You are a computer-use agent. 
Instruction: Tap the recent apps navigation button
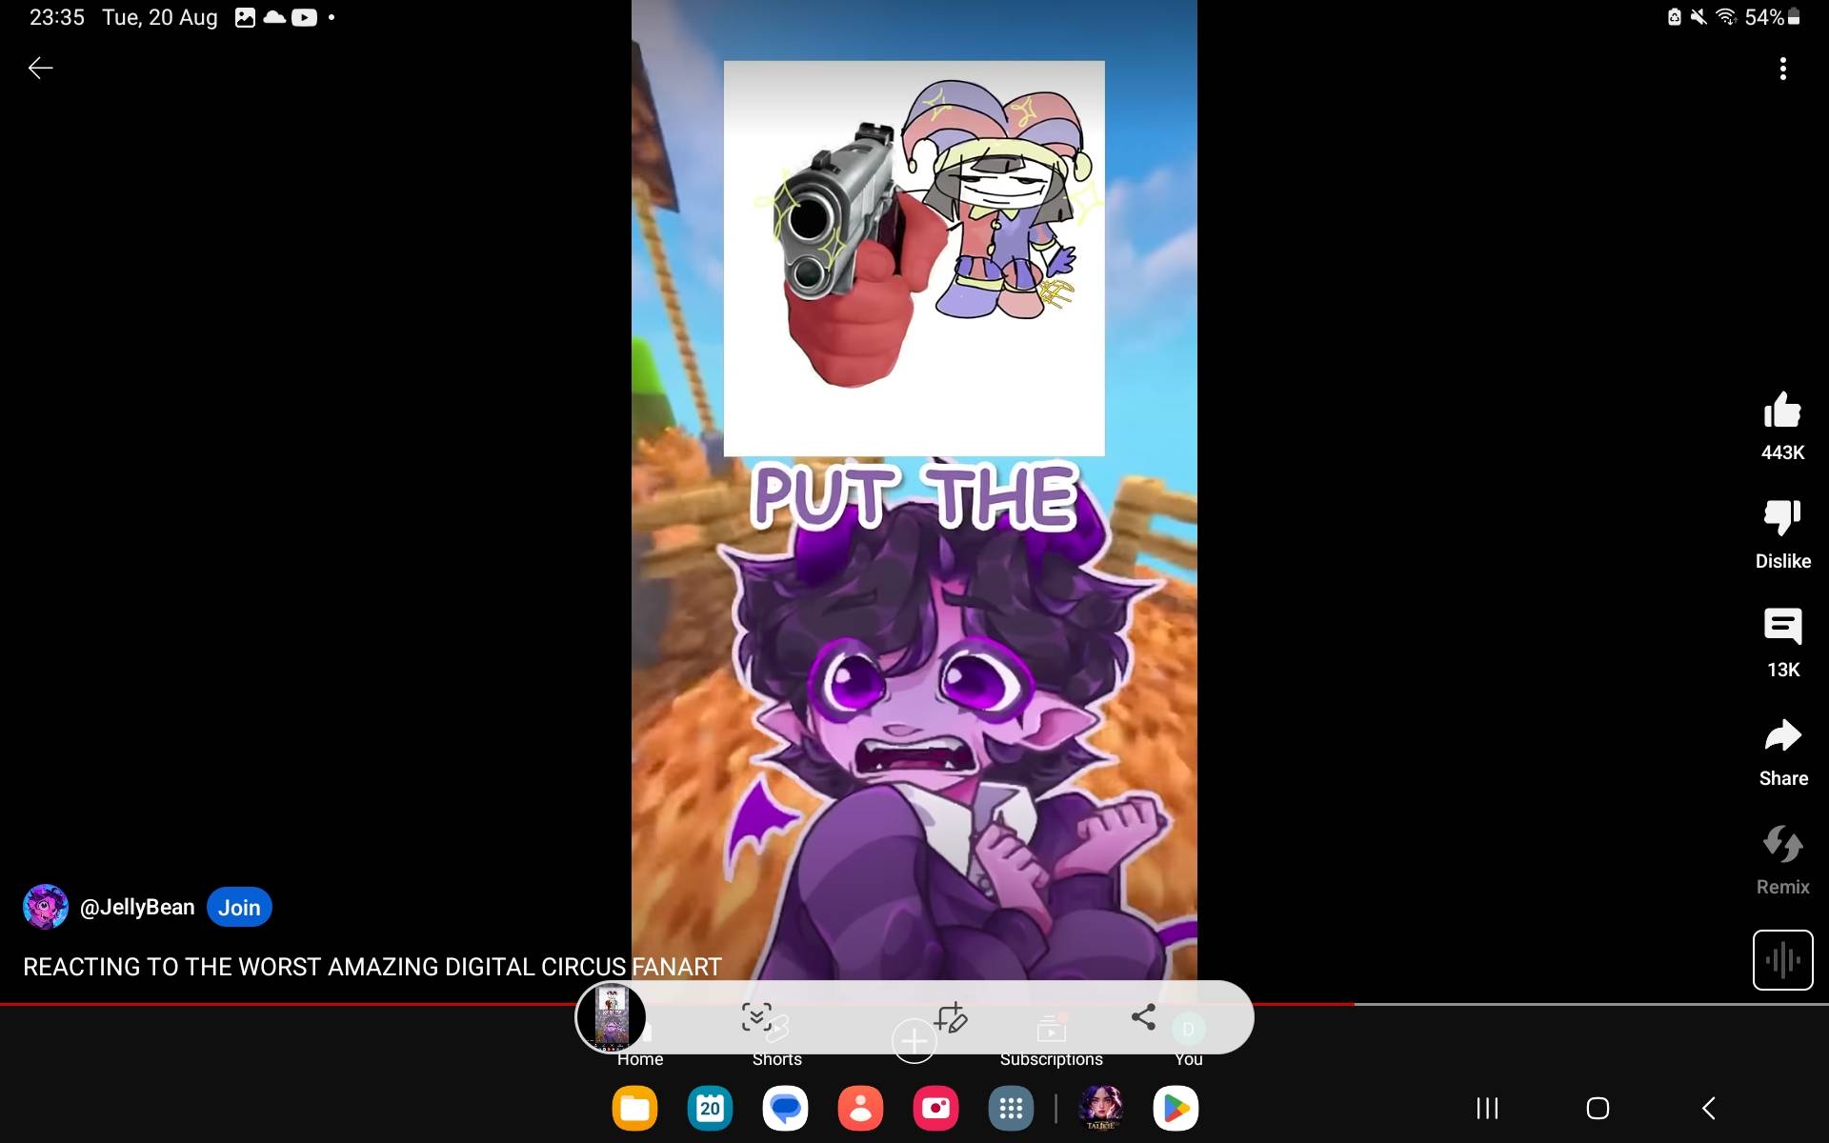1487,1108
